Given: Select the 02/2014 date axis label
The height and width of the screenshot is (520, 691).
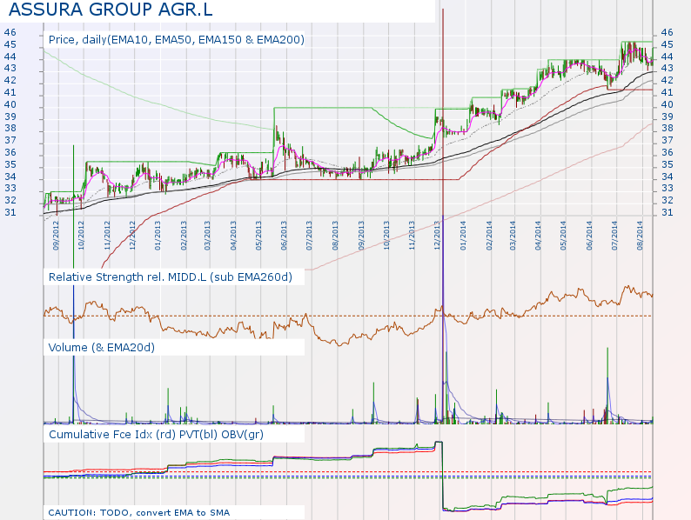Looking at the screenshot, I should (489, 236).
